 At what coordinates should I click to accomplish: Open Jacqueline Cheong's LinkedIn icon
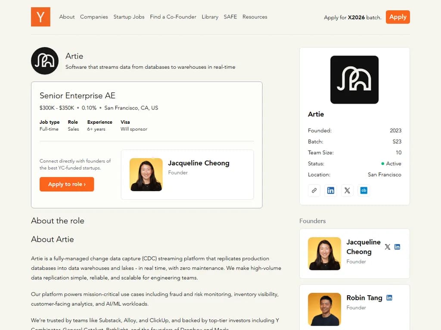[x=397, y=247]
